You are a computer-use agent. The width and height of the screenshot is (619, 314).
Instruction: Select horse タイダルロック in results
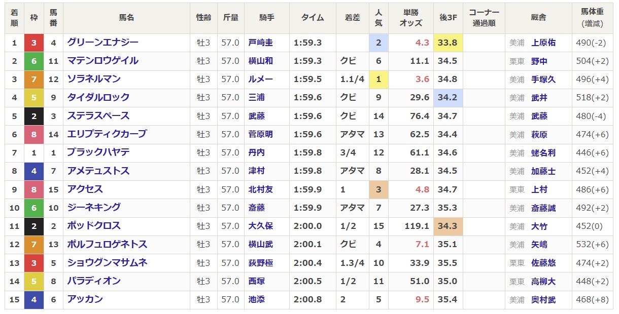pos(98,97)
